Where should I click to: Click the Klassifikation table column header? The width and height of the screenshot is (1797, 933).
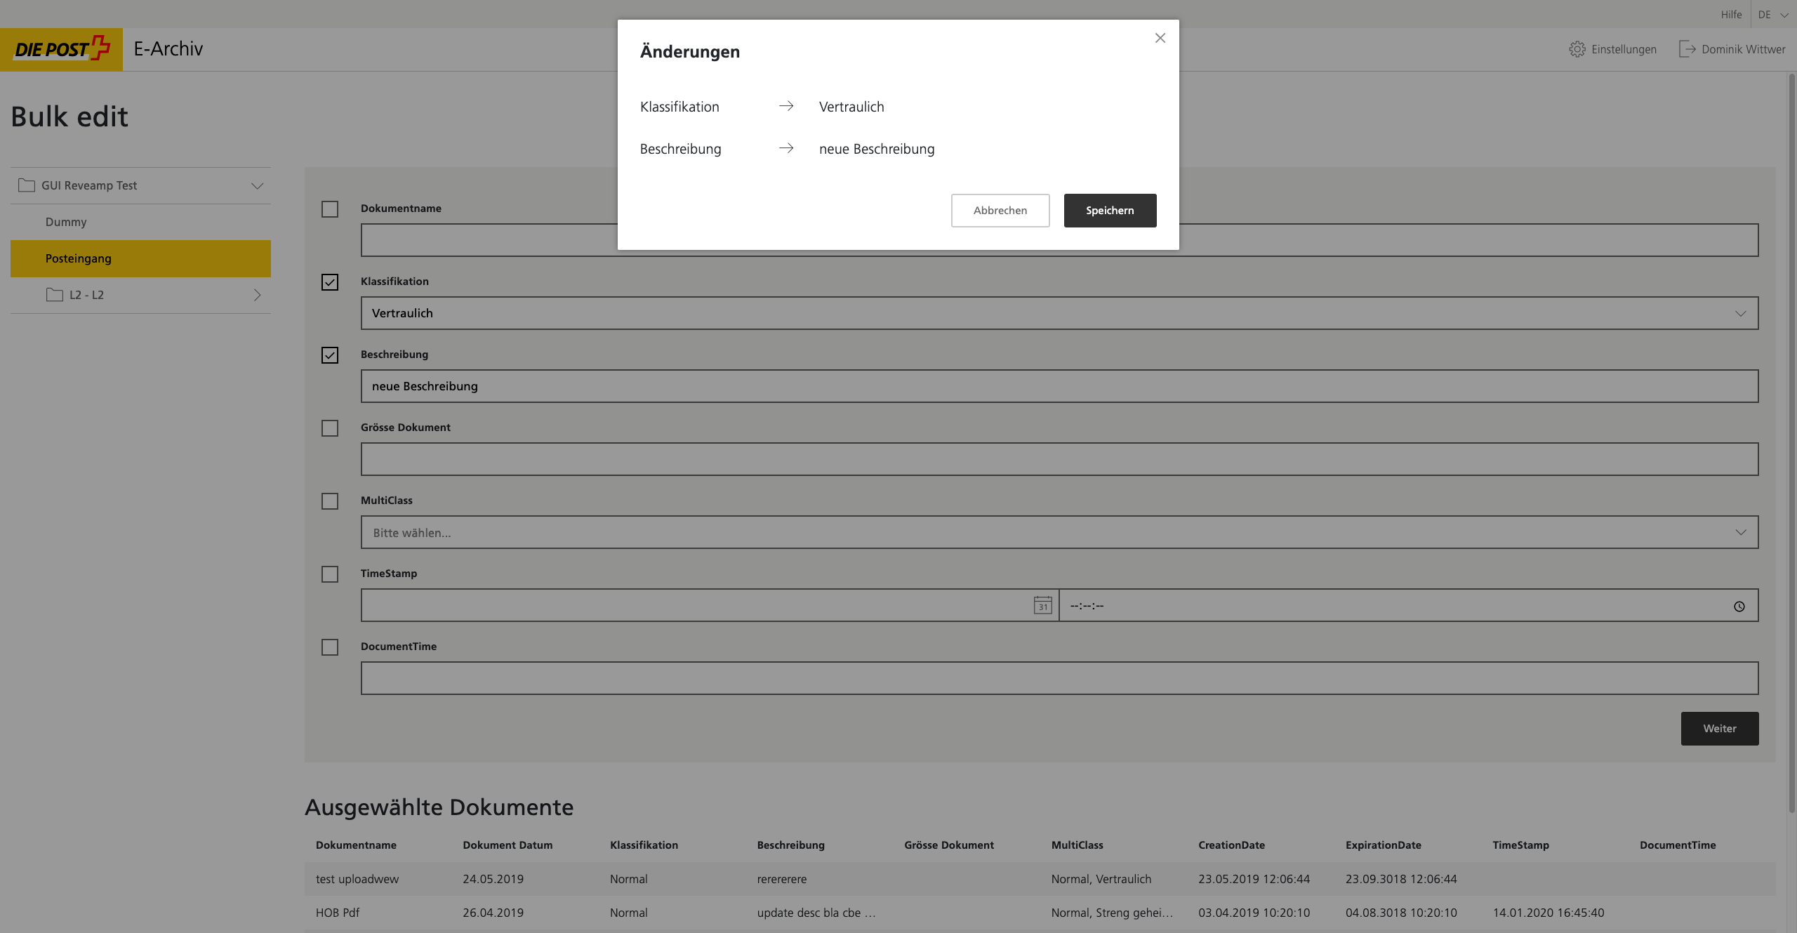pos(644,845)
